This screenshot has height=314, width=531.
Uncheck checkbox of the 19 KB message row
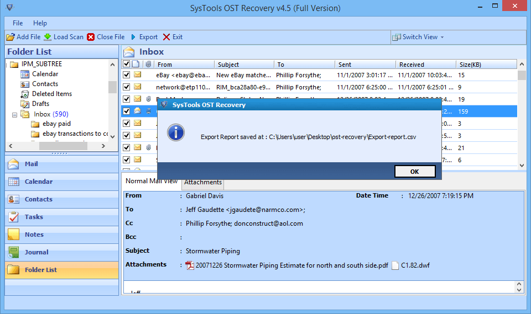point(126,99)
